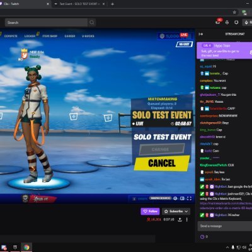
Task: Click the last Nightbot username in chat
Action: pos(220,215)
